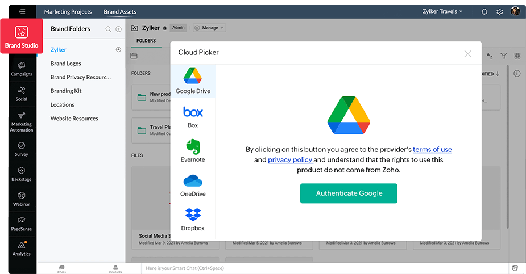The height and width of the screenshot is (274, 526).
Task: Select Evernote in the Cloud Picker
Action: 193,150
